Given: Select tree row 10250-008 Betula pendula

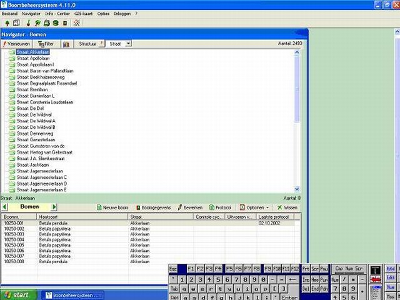Looking at the screenshot, I should (x=148, y=262).
